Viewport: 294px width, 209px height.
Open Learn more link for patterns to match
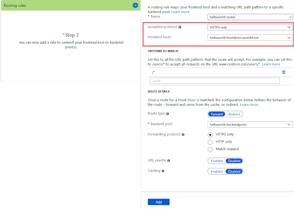click(271, 64)
